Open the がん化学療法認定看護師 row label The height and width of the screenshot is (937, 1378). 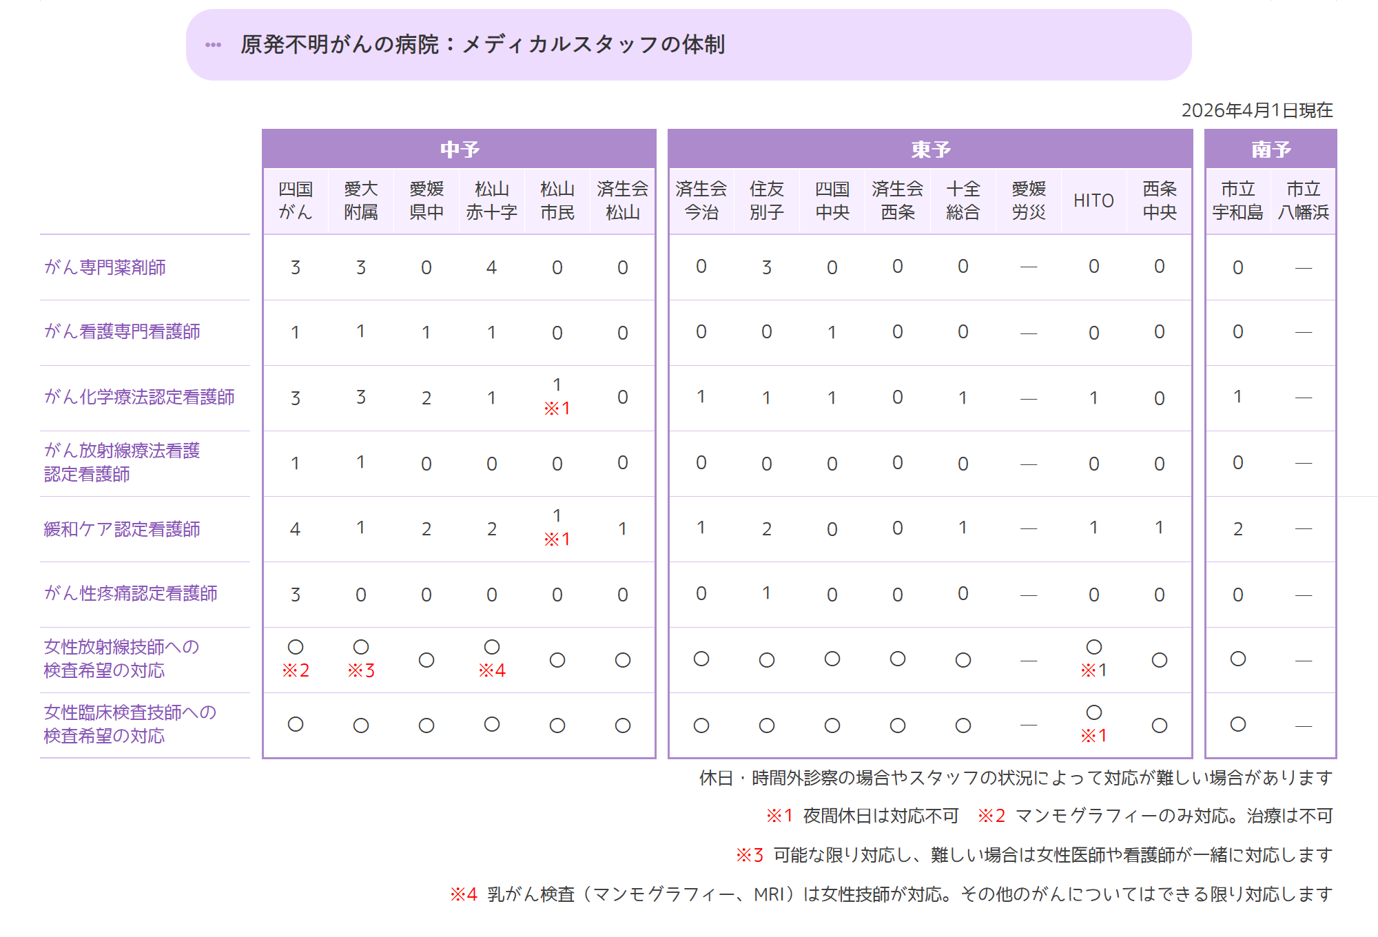(139, 397)
